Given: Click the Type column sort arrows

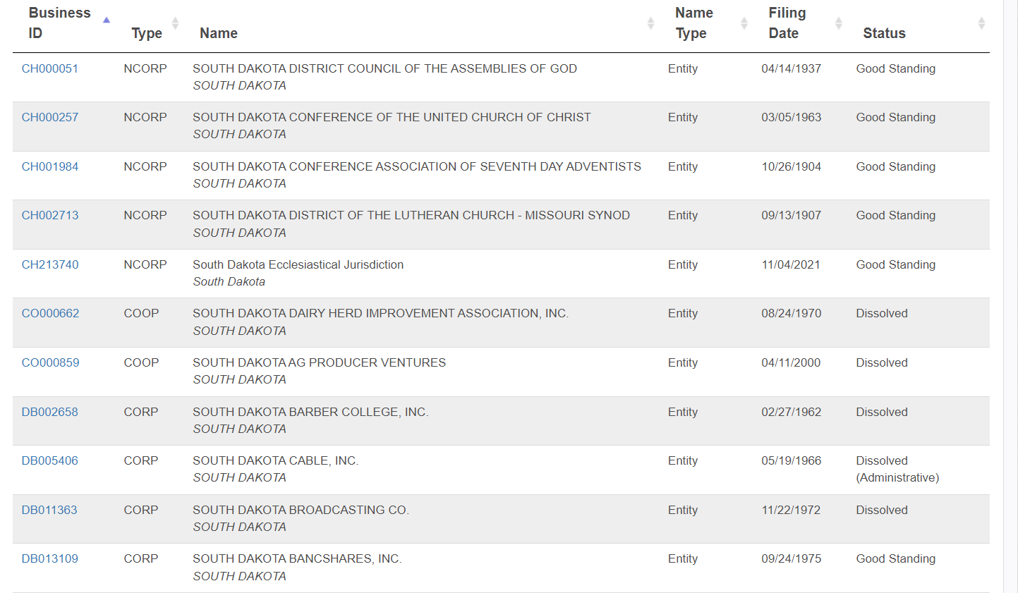Looking at the screenshot, I should click(176, 23).
